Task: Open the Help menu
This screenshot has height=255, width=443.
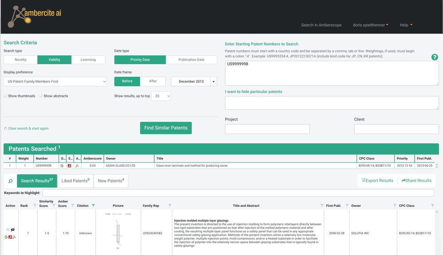Action: (406, 25)
